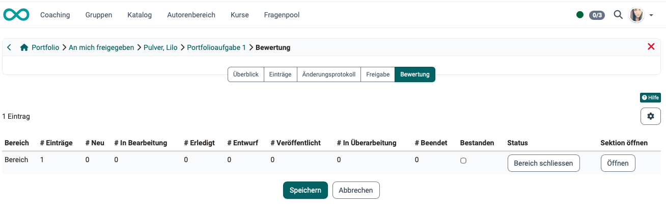Close the portfolio view with the red X
This screenshot has height=208, width=666.
[651, 47]
